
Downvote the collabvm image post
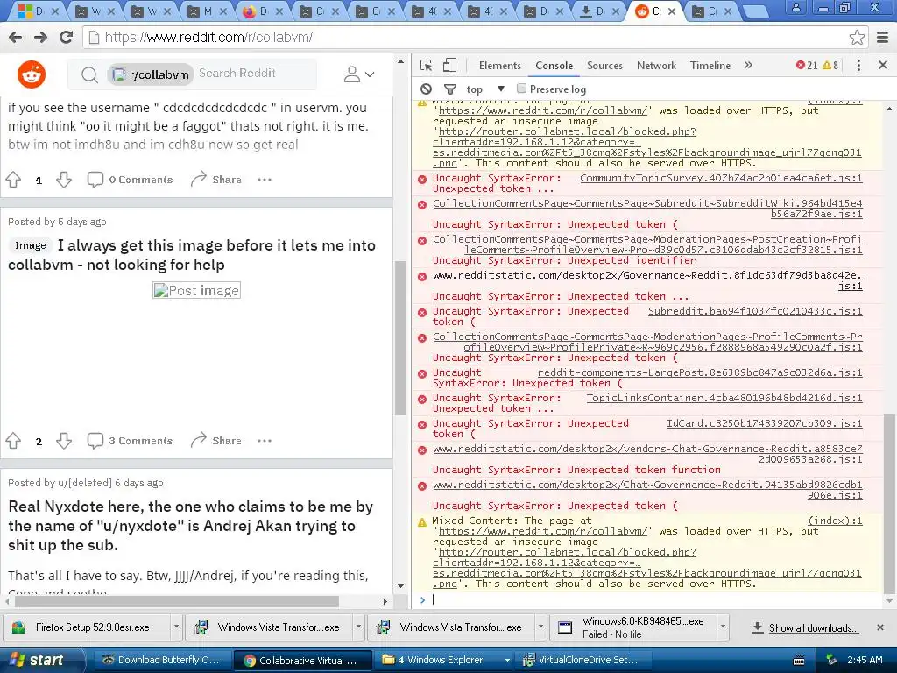(x=64, y=441)
